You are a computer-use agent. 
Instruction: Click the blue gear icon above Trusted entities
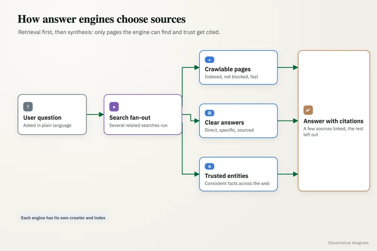209,166
